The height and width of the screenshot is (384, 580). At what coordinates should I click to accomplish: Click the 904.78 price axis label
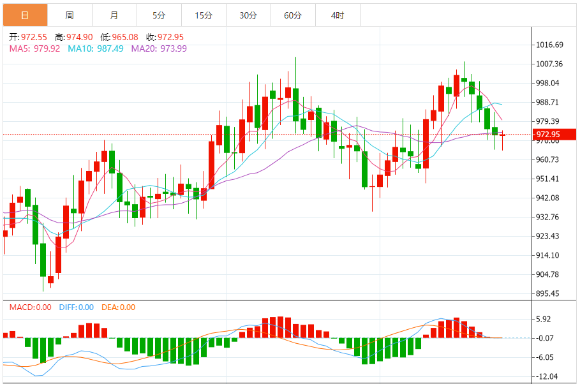pos(548,274)
